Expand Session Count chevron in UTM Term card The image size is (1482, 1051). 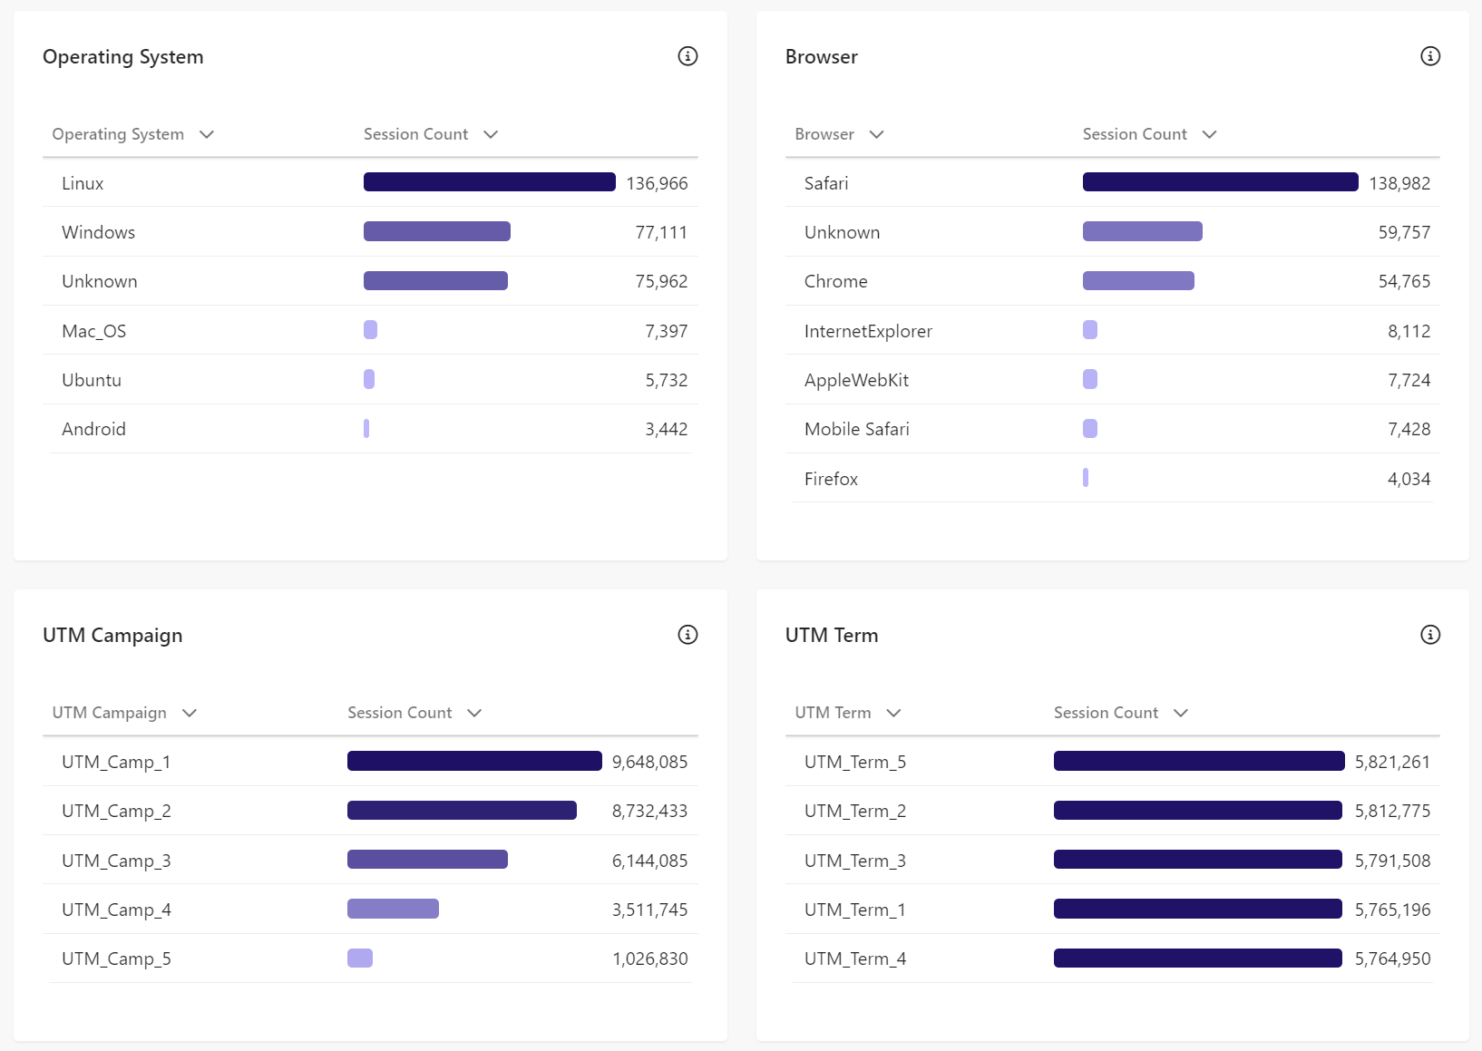click(1181, 713)
